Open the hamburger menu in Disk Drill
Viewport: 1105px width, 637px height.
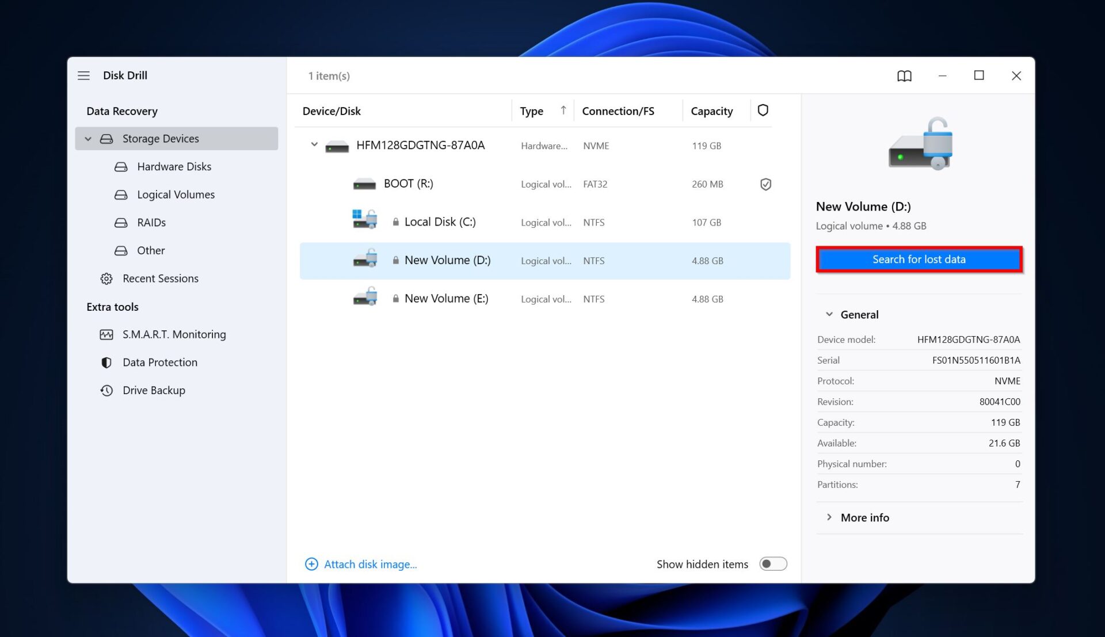(83, 75)
